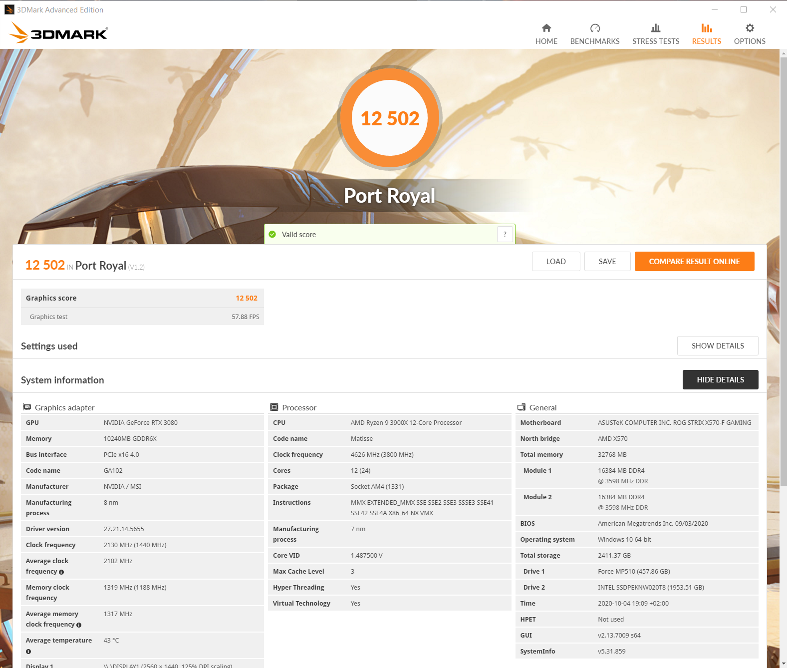Expand settings with SHOW DETAILS button
Image resolution: width=787 pixels, height=668 pixels.
[718, 345]
